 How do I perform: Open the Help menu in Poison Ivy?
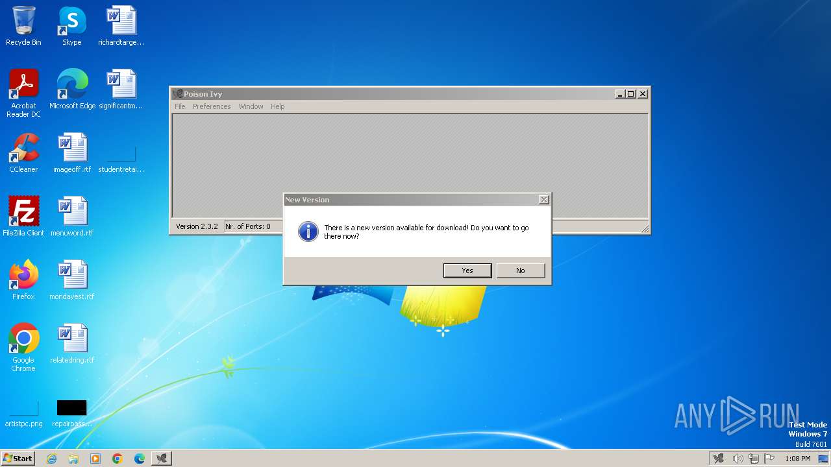point(278,106)
